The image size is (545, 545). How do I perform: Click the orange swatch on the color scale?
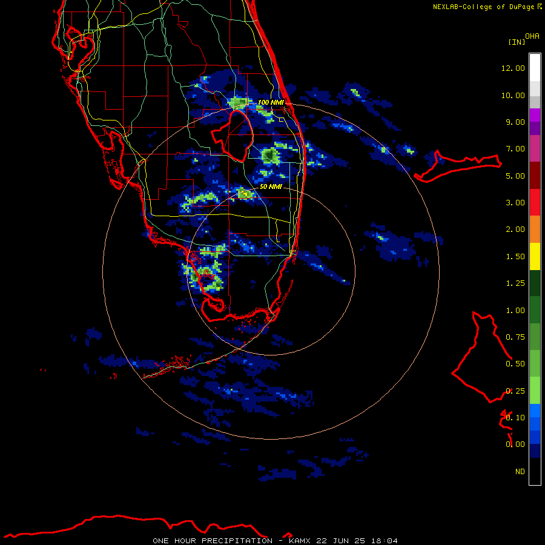point(535,230)
